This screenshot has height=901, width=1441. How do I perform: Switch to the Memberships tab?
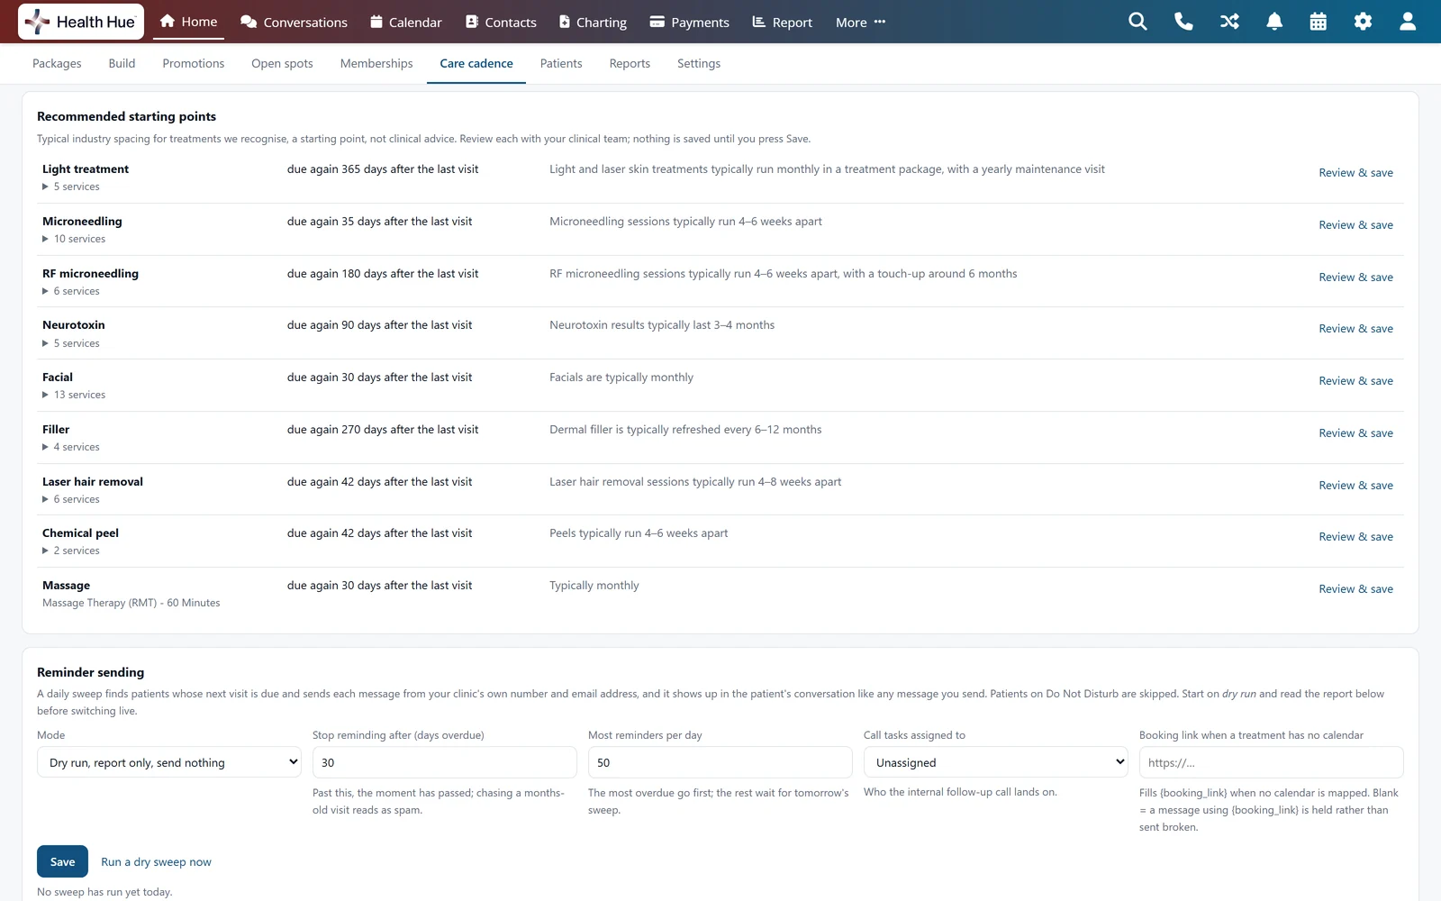coord(376,64)
